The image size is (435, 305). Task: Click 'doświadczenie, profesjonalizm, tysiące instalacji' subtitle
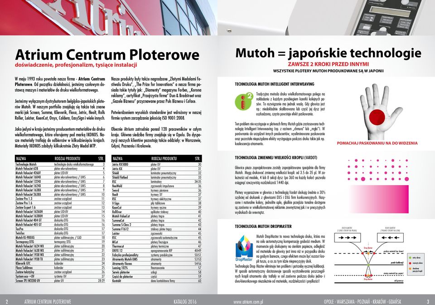click(x=76, y=65)
